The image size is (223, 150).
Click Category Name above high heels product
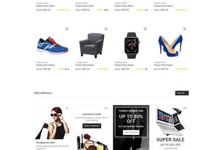(x=160, y=62)
